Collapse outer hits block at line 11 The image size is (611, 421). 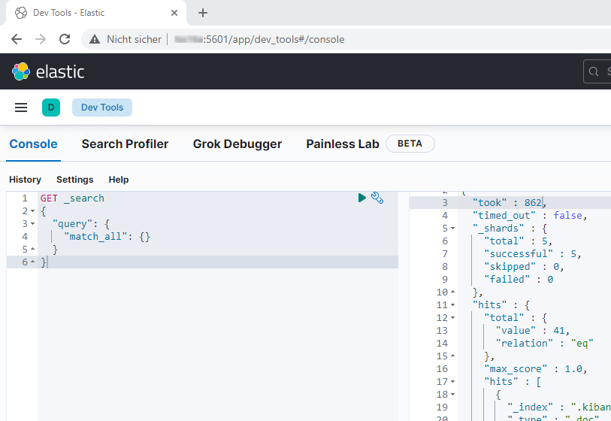452,305
